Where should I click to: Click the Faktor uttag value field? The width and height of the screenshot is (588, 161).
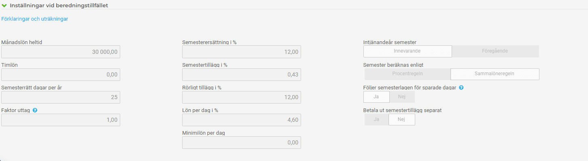pyautogui.click(x=61, y=120)
